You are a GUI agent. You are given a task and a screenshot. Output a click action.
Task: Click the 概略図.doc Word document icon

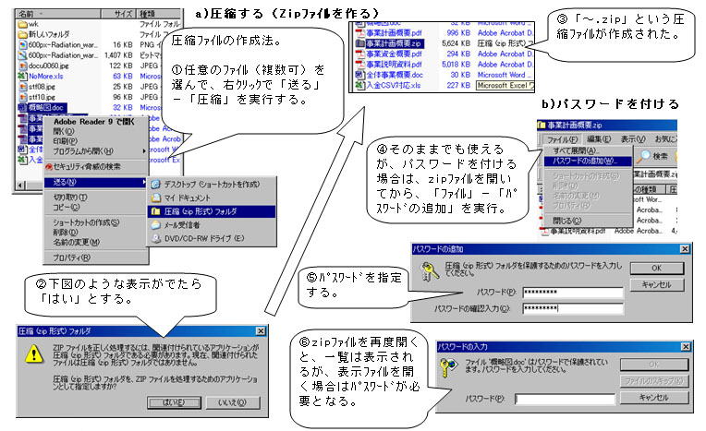(22, 108)
